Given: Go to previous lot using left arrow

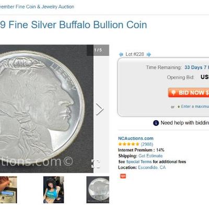Looking at the screenshot, I should (x=121, y=54).
